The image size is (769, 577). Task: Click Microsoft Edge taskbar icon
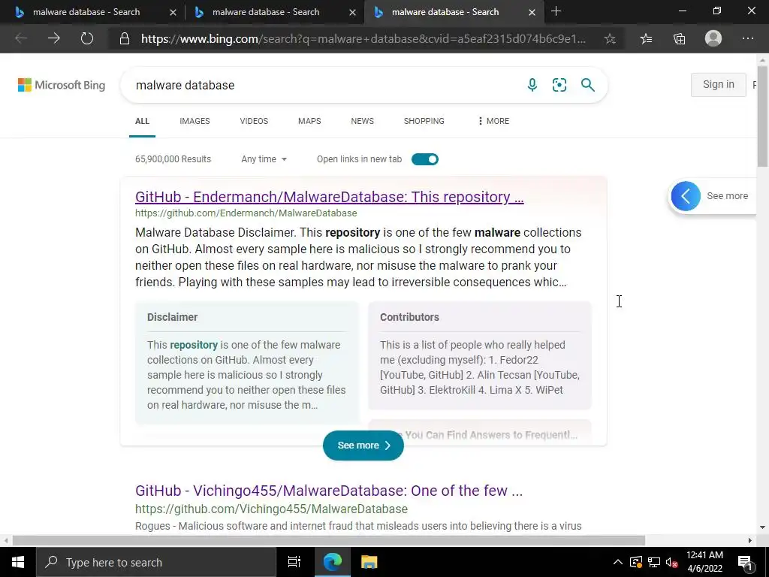(332, 562)
